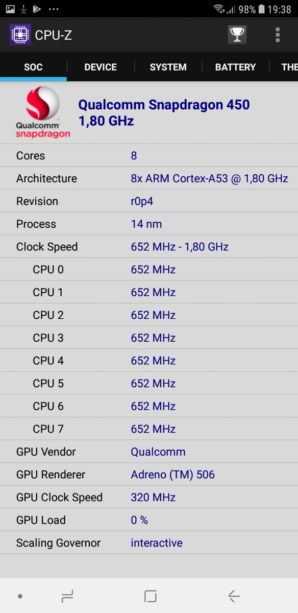Tap the trophy icon in header
The image size is (298, 613).
(x=237, y=35)
